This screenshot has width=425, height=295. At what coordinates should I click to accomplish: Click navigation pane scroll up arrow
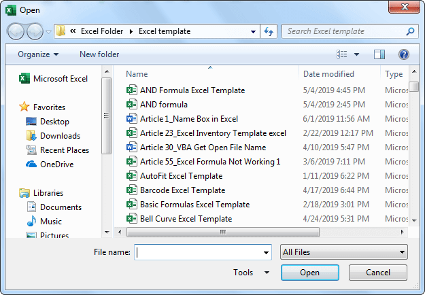(x=107, y=72)
